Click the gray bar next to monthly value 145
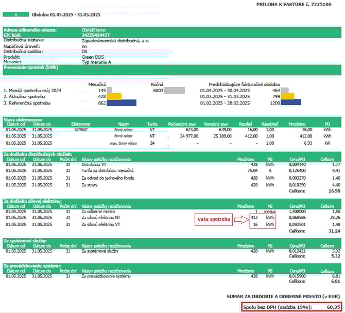The height and width of the screenshot is (313, 345). (109, 90)
